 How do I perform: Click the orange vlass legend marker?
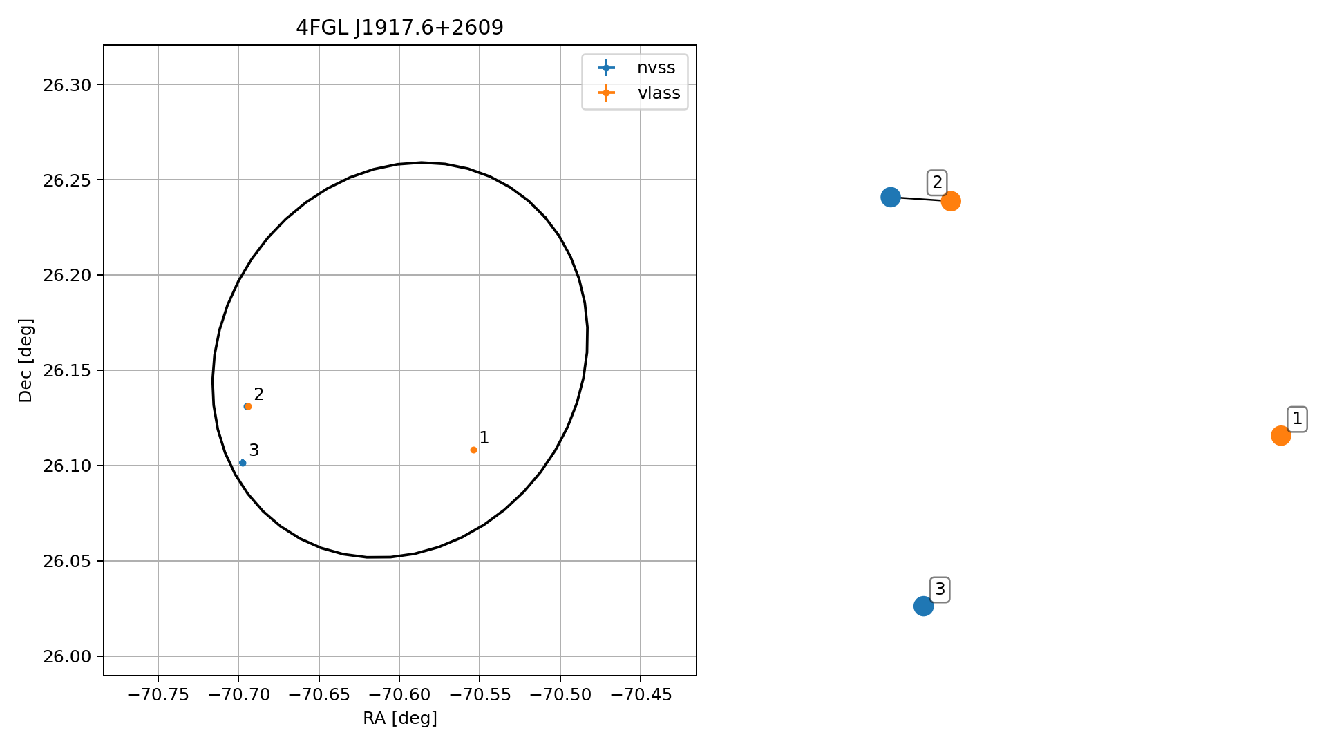606,93
